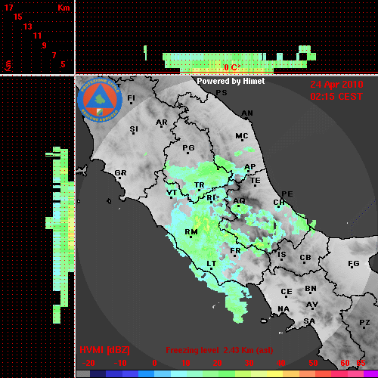Click the 30 dBZ scale label

249,363
